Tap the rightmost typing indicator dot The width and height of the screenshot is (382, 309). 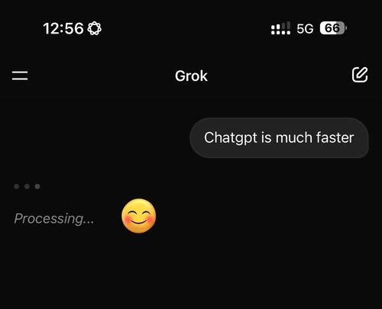(x=37, y=186)
